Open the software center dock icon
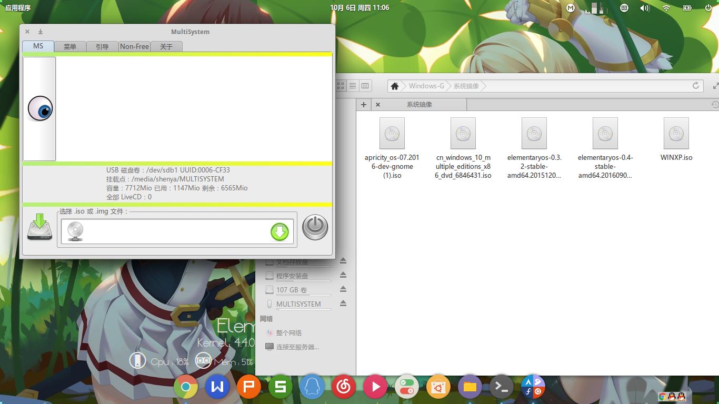 [438, 388]
